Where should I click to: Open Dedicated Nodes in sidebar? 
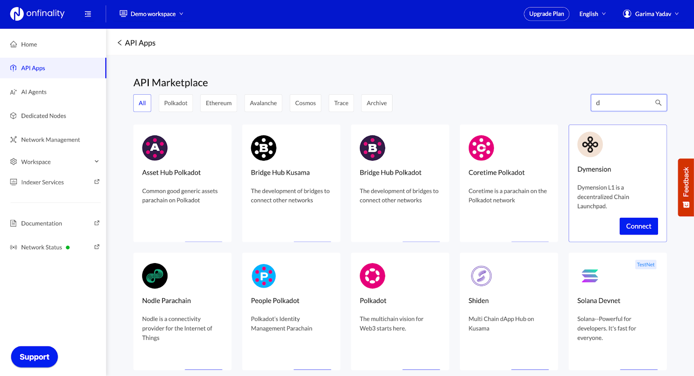click(x=53, y=116)
